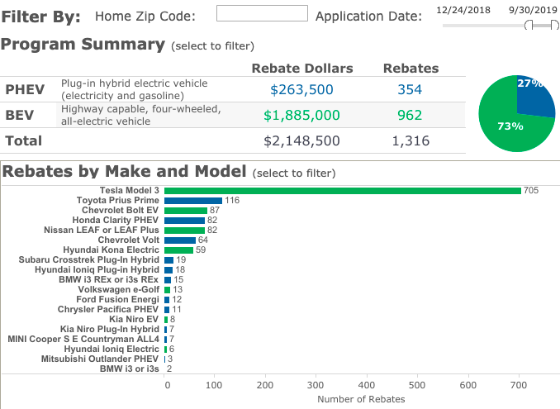
Task: Click the Volkswagen e-Golf label
Action: (x=119, y=289)
